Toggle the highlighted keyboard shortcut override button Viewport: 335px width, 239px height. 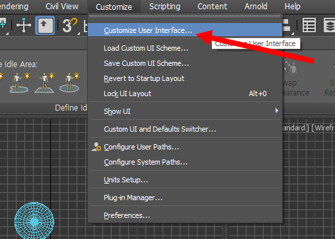[45, 25]
